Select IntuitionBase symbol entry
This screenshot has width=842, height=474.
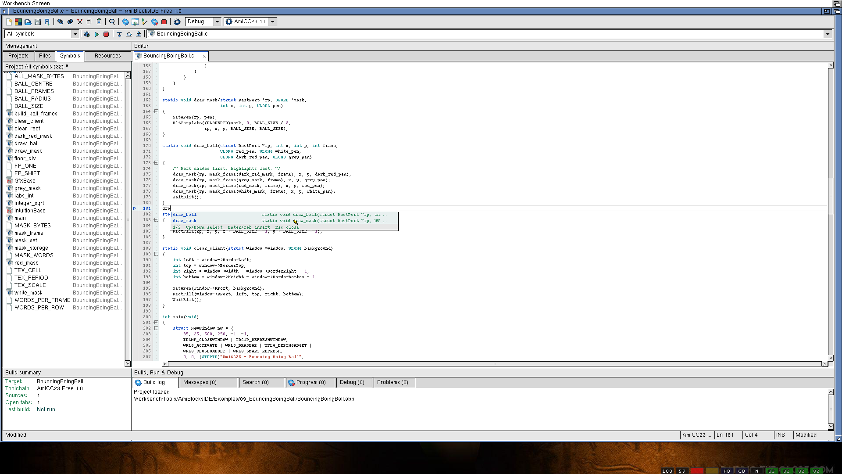pos(64,211)
